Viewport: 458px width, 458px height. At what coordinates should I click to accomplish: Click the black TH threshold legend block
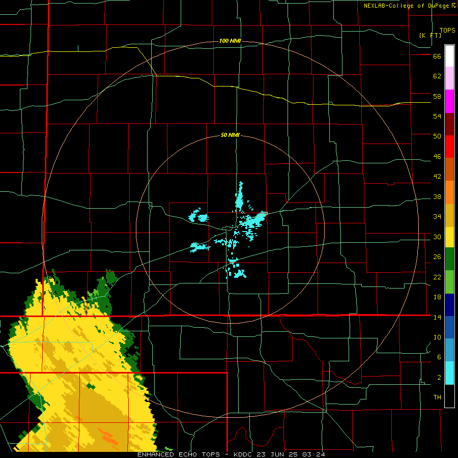[449, 396]
